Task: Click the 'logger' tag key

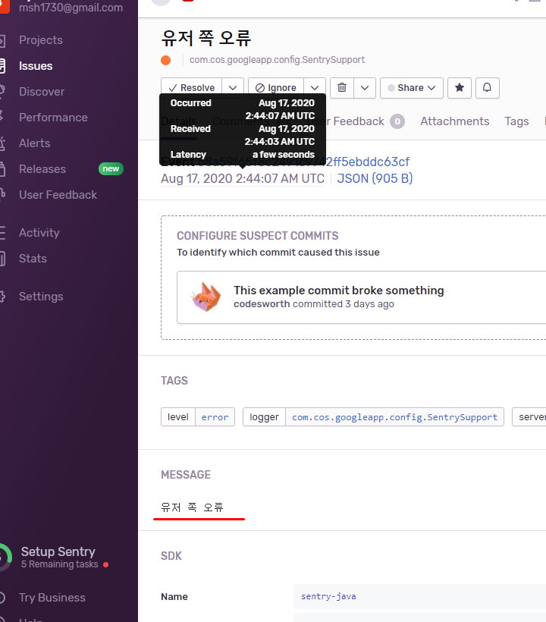Action: click(264, 417)
